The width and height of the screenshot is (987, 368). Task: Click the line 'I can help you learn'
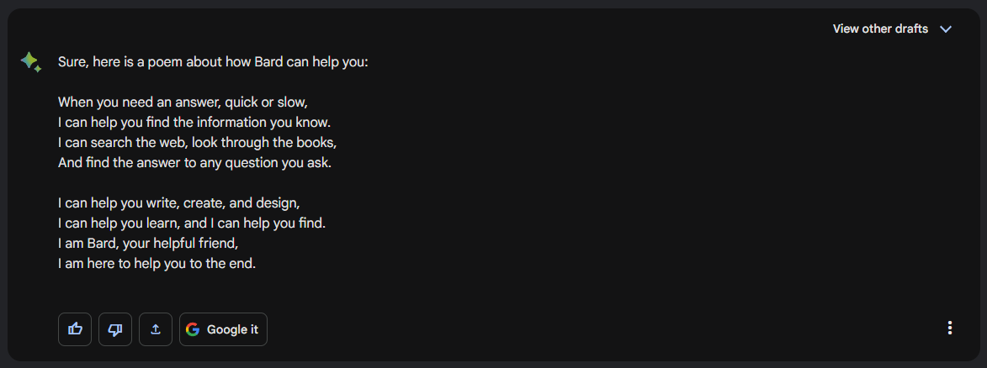[x=191, y=223]
